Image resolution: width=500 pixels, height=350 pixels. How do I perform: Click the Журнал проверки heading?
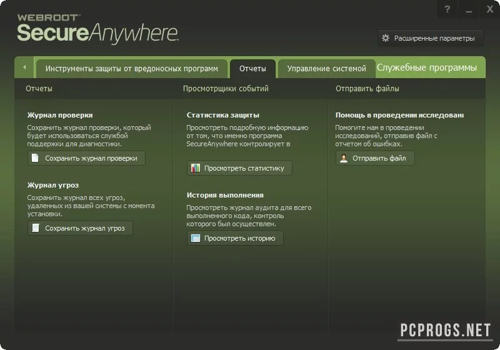tap(60, 115)
